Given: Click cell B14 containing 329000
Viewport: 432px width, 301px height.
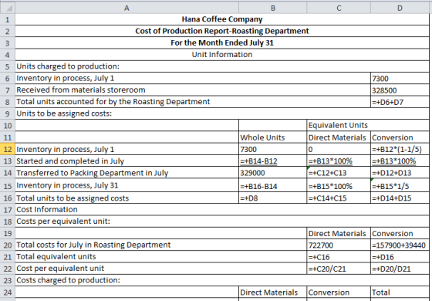Looking at the screenshot, I should point(273,173).
